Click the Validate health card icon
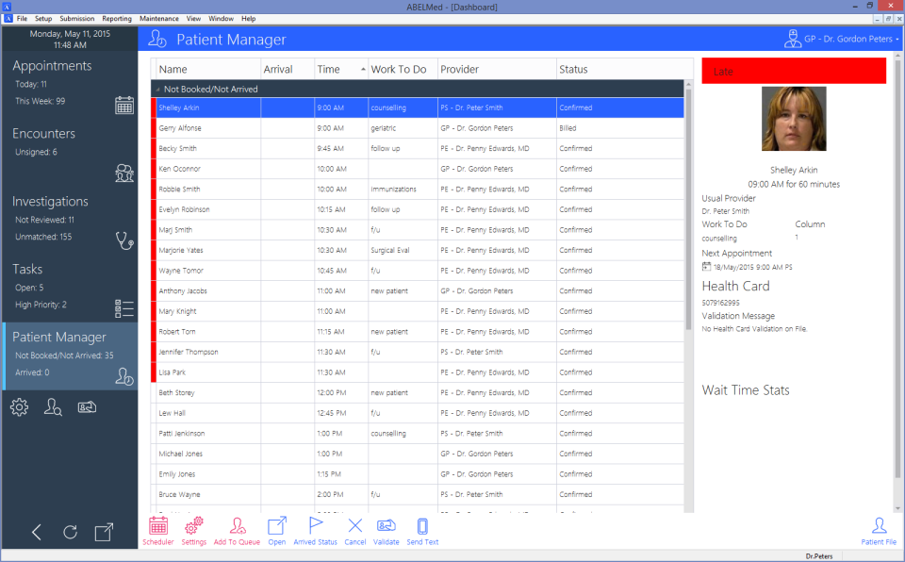Viewport: 905px width, 562px height. point(386,528)
